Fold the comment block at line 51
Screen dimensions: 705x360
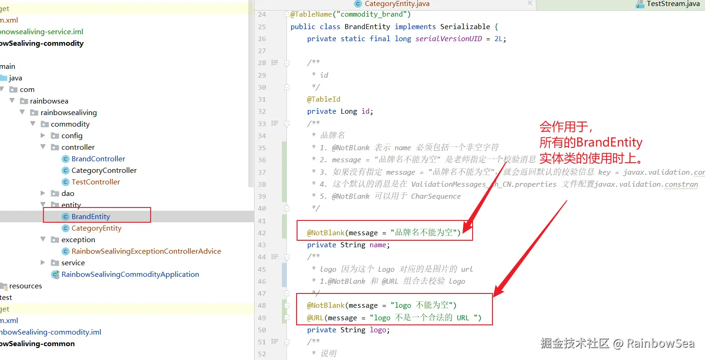tap(286, 342)
